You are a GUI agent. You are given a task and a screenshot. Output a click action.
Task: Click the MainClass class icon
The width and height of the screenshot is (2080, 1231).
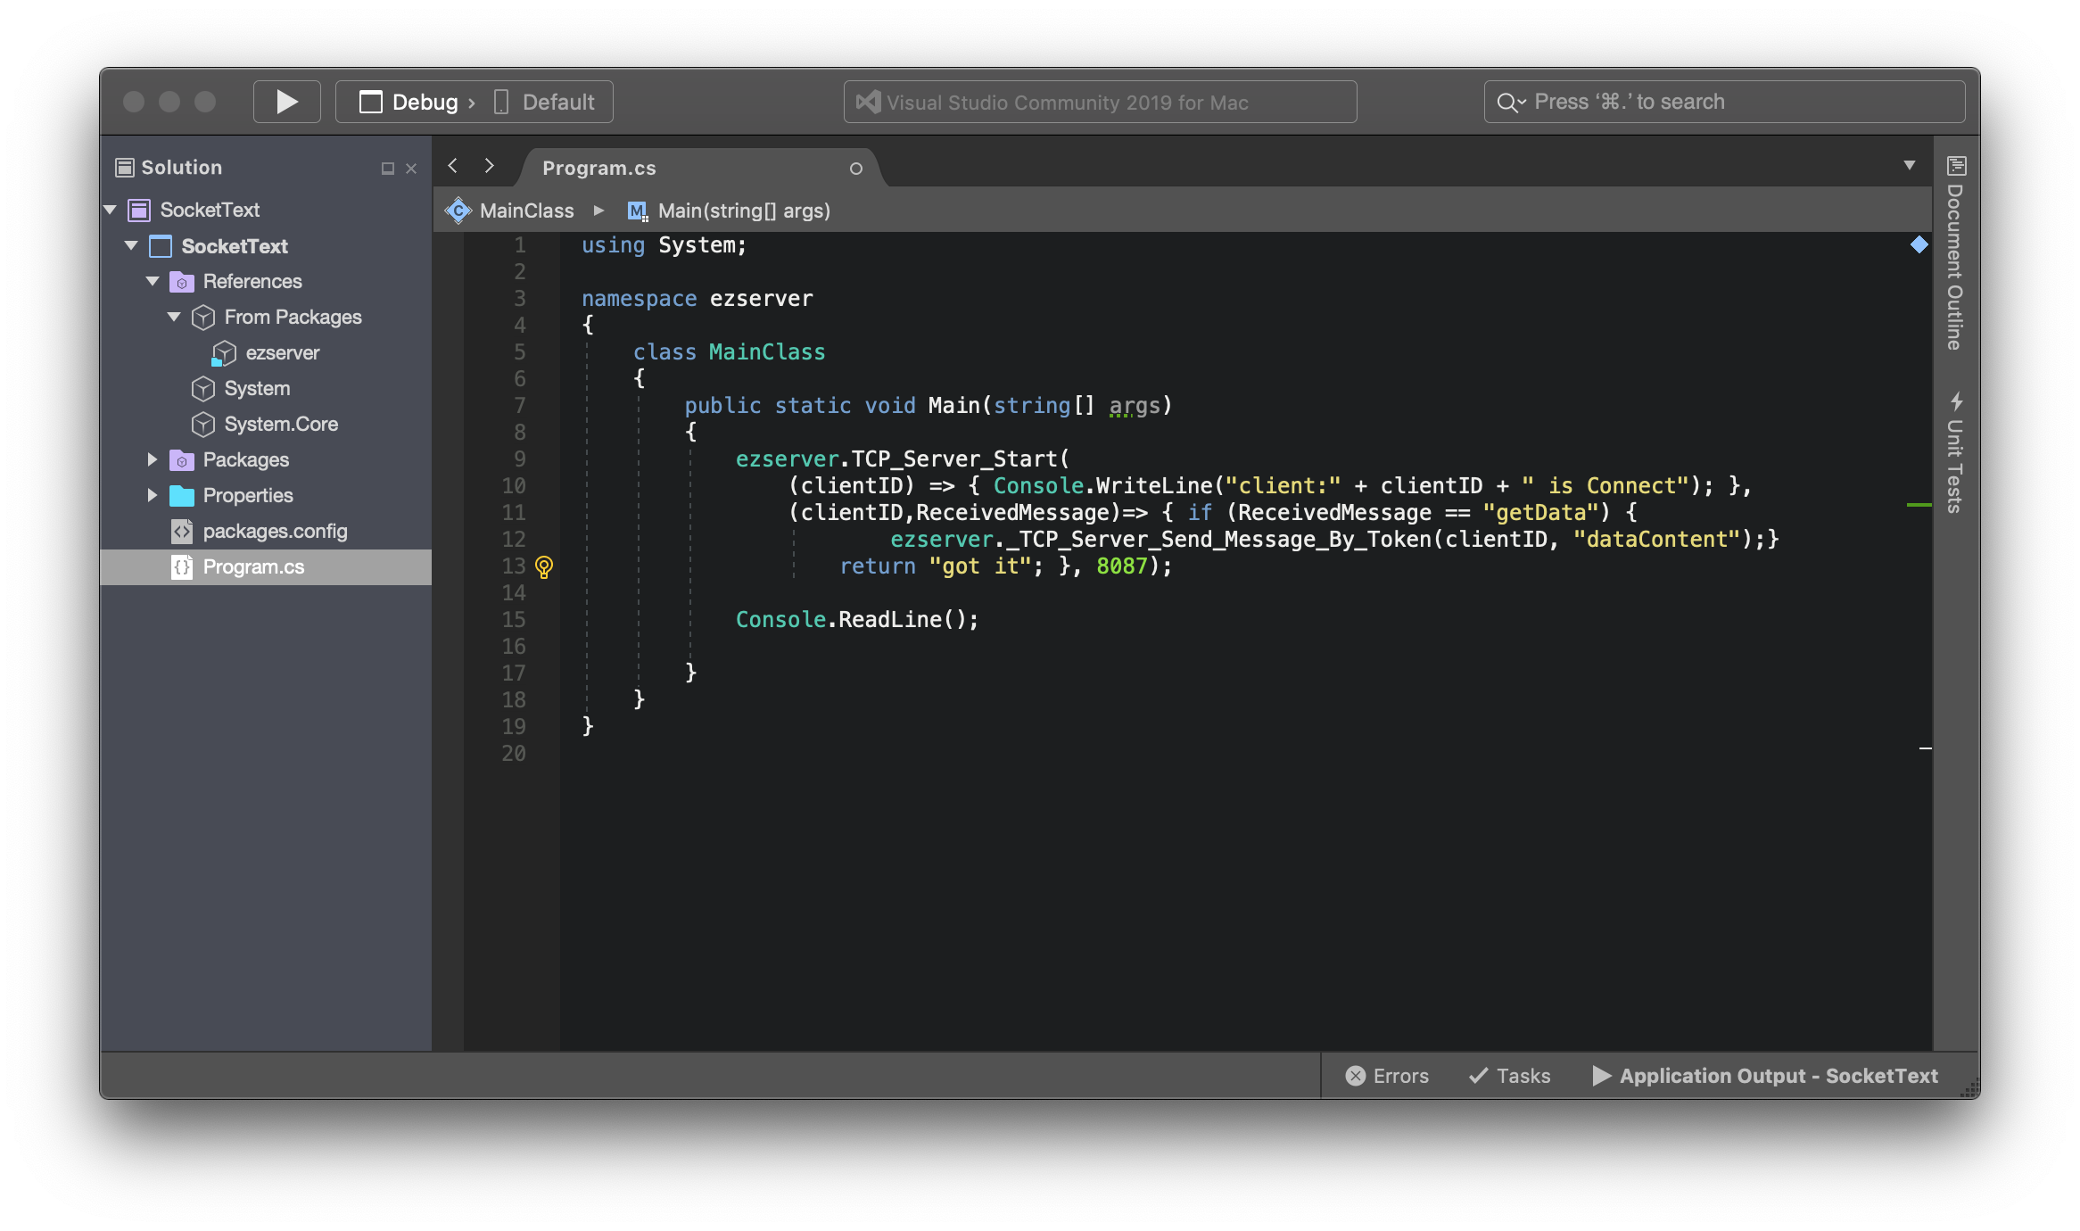[458, 211]
